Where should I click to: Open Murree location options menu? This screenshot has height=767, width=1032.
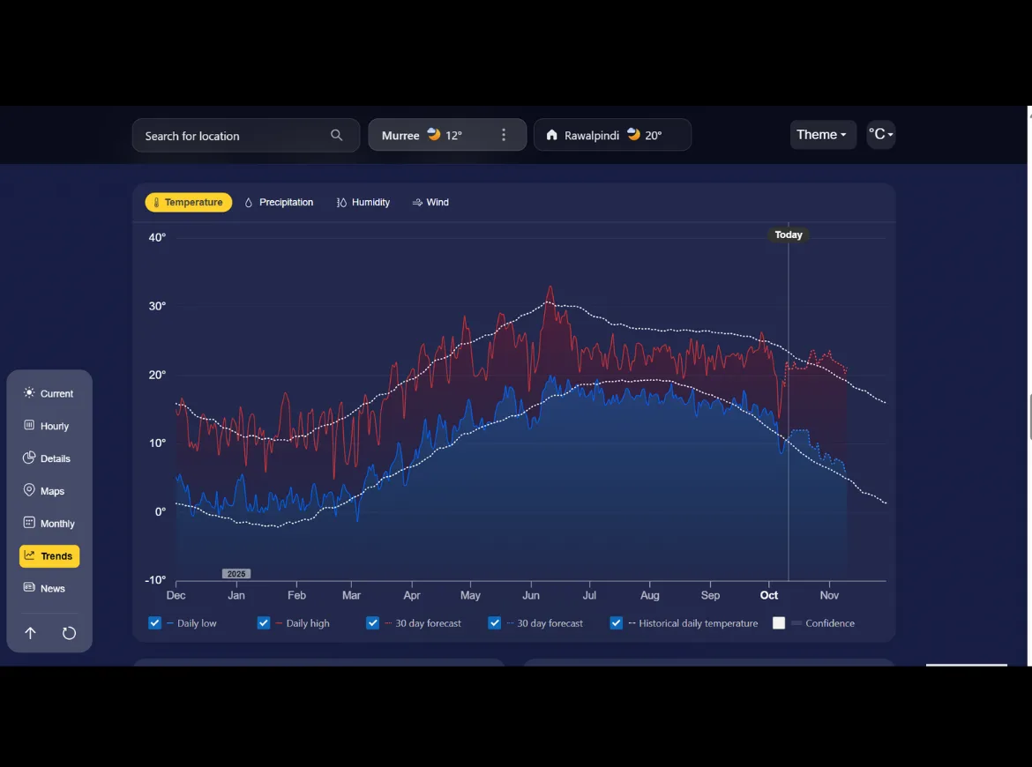click(504, 135)
